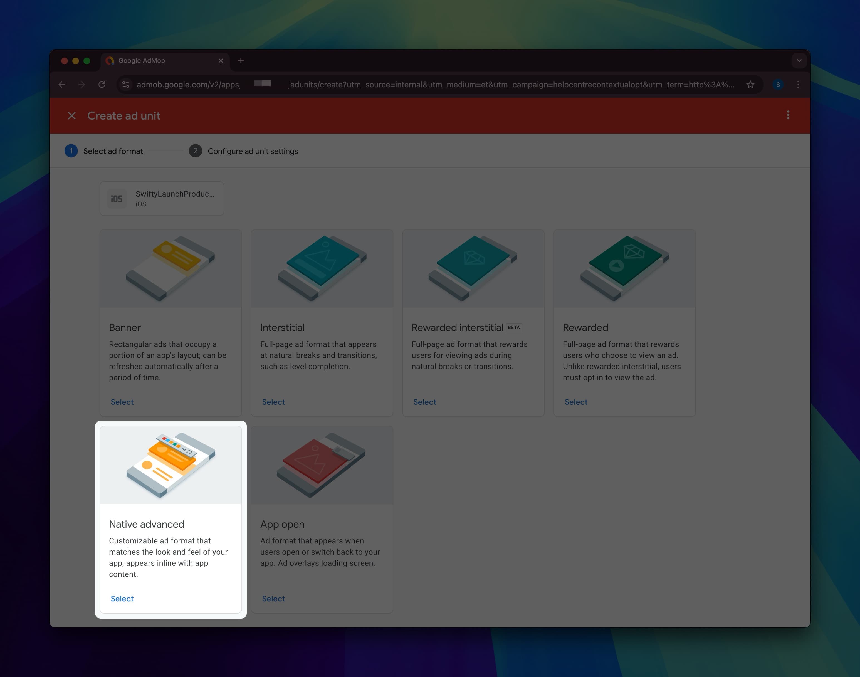Reload the AdMob page
The image size is (860, 677).
(x=102, y=85)
